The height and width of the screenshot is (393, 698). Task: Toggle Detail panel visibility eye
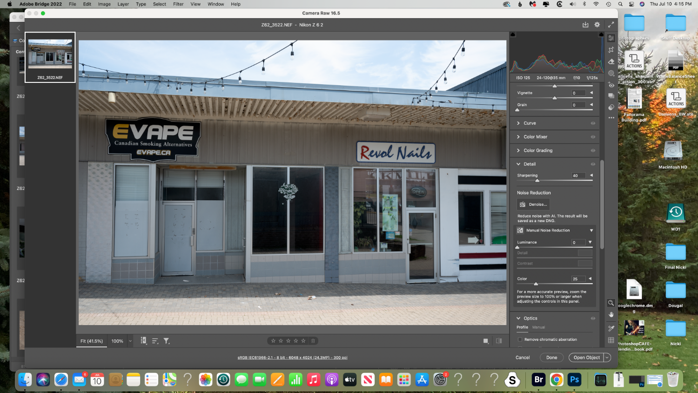click(x=593, y=164)
